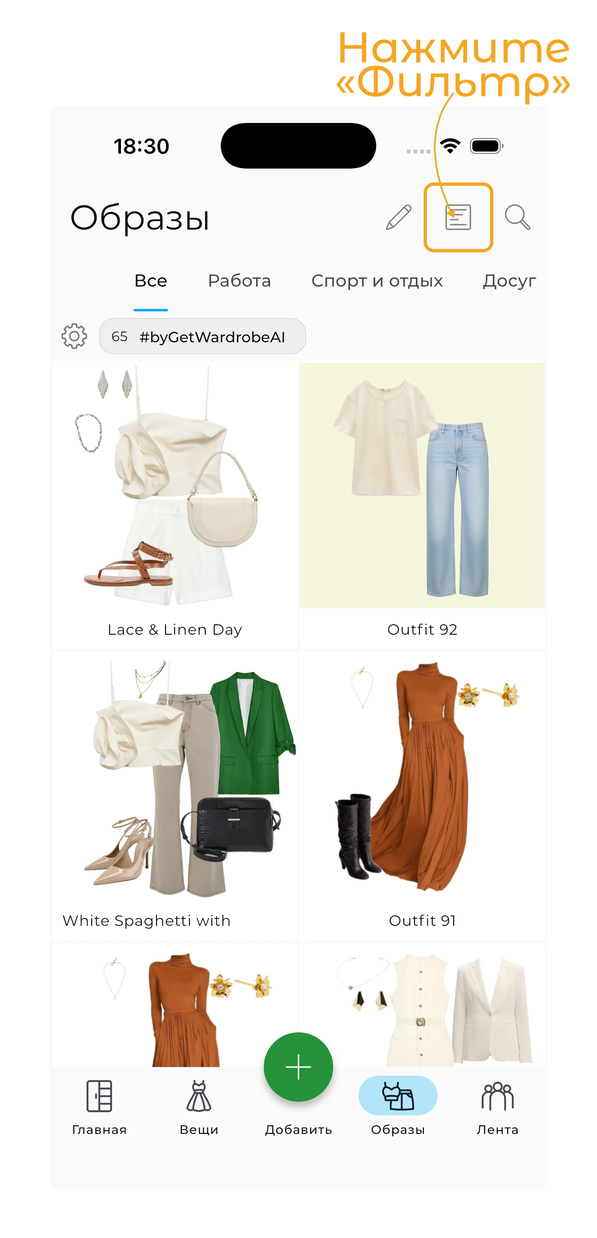
Task: Select Спорт и отдых tab
Action: pos(377,281)
